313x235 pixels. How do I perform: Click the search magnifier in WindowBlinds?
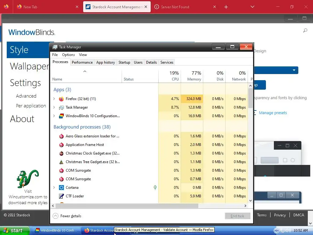click(x=305, y=30)
